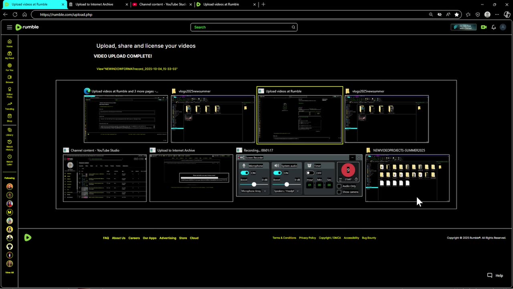This screenshot has width=513, height=289.
Task: Open the View uploaded video link
Action: (137, 69)
